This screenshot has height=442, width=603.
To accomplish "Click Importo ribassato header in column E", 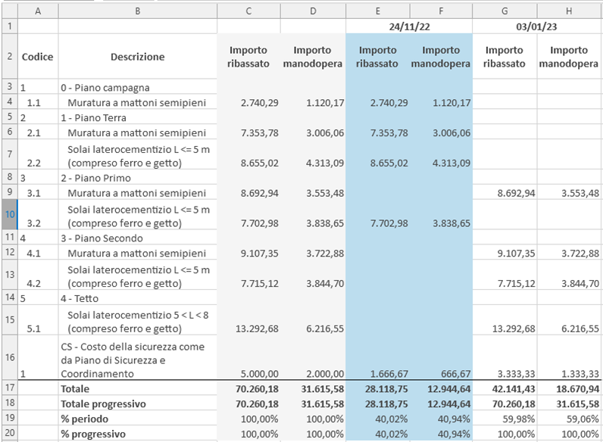I will coord(378,57).
